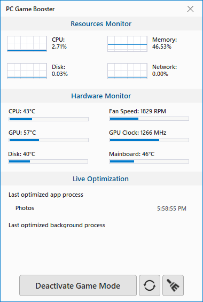Click Last optimized background process label
Viewport: 203px width, 302px height.
pyautogui.click(x=57, y=225)
